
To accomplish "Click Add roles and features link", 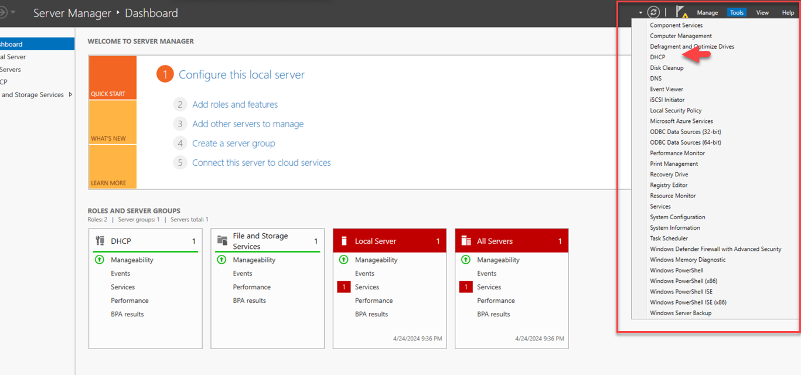I will pyautogui.click(x=235, y=104).
